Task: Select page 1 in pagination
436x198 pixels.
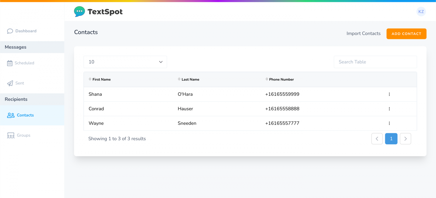Action: (x=391, y=139)
